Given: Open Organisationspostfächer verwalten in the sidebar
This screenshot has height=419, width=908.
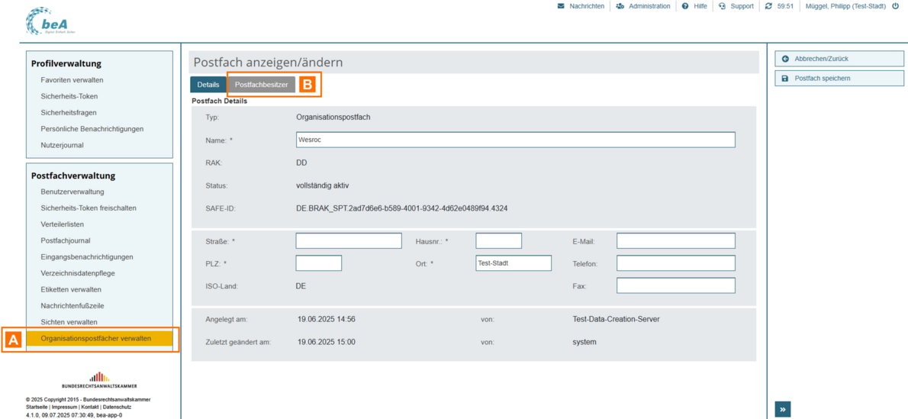Looking at the screenshot, I should [x=96, y=338].
